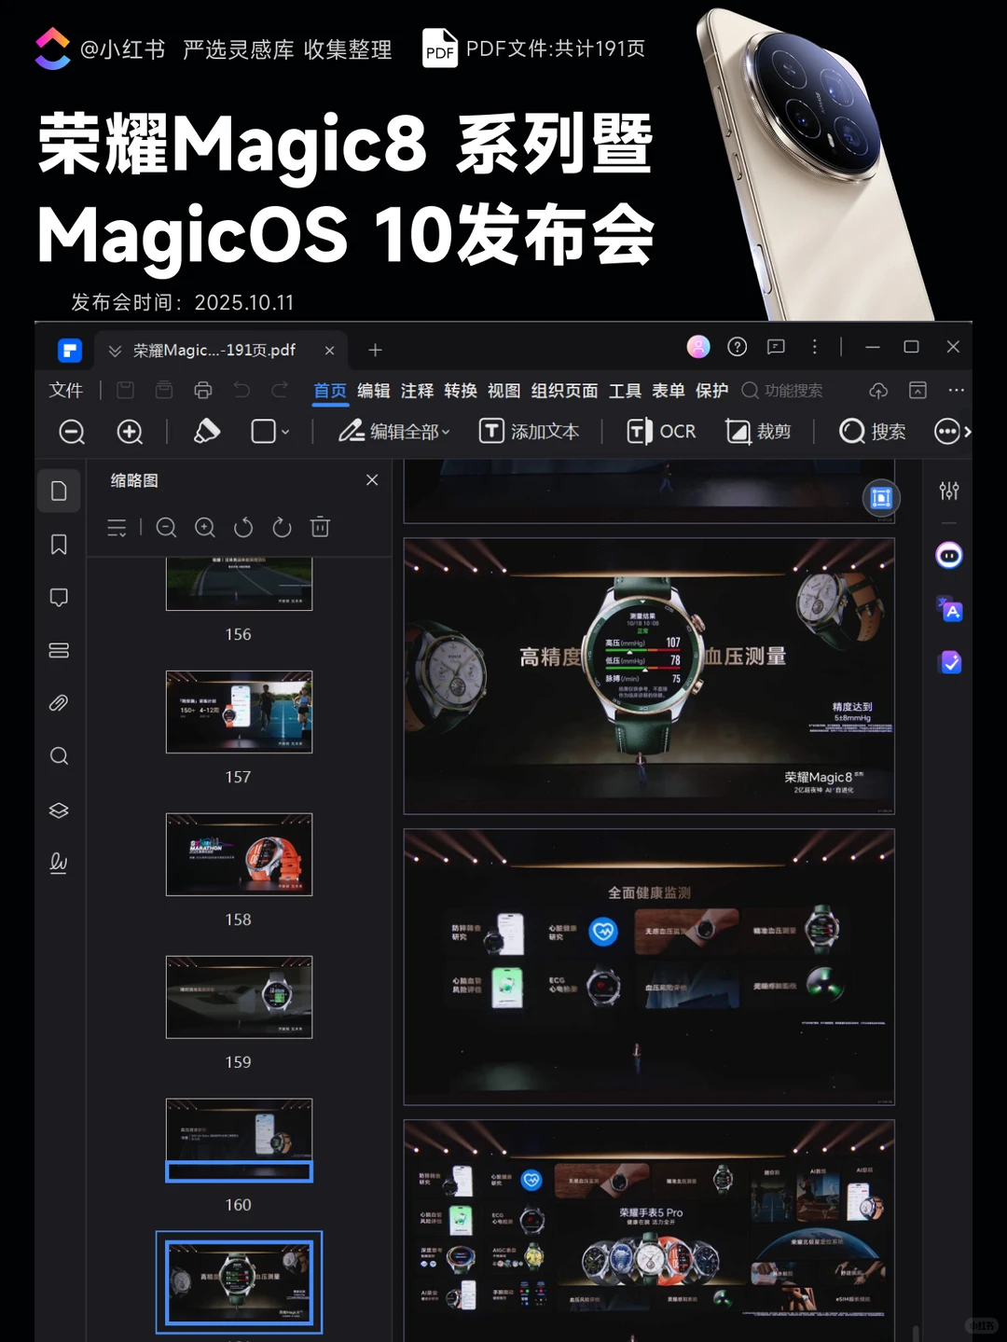Click the 添加文本 button

click(530, 431)
